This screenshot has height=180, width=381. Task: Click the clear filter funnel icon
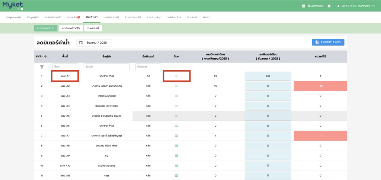(42, 67)
